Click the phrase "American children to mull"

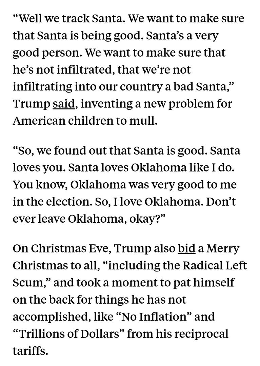point(85,121)
